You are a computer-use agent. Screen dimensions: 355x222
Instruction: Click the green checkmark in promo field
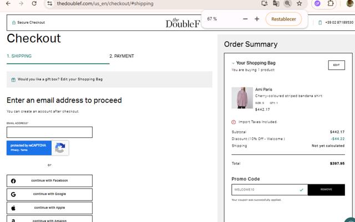tap(301, 190)
